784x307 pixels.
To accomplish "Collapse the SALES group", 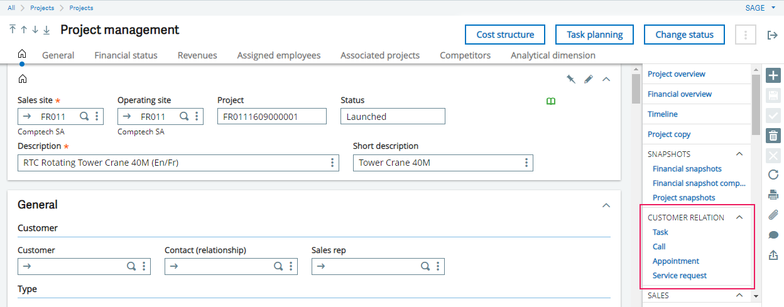I will 739,295.
